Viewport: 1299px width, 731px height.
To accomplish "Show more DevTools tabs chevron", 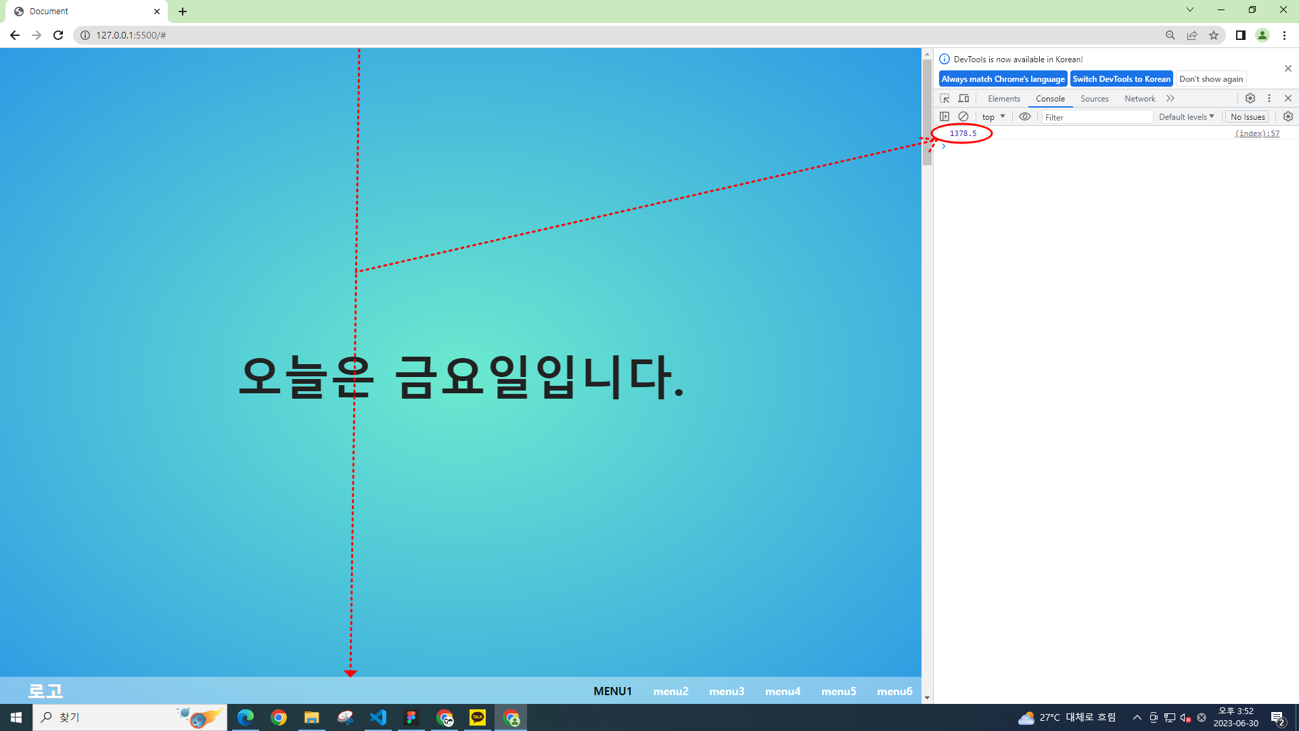I will (1170, 98).
